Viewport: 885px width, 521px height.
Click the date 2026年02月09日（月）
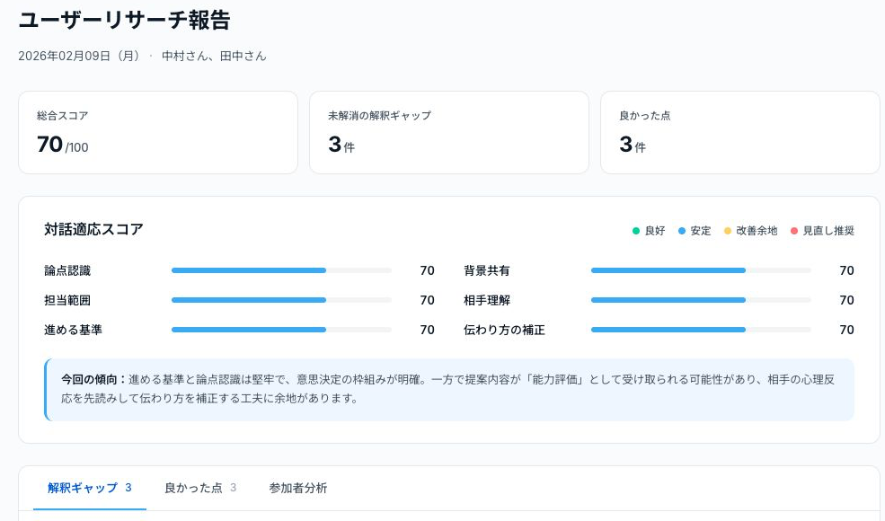81,56
